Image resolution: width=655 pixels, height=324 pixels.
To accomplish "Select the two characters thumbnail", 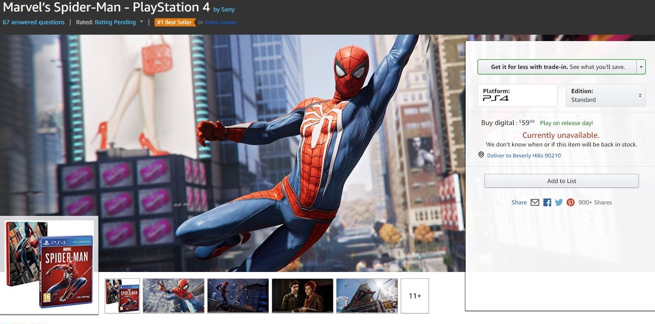I will click(302, 296).
